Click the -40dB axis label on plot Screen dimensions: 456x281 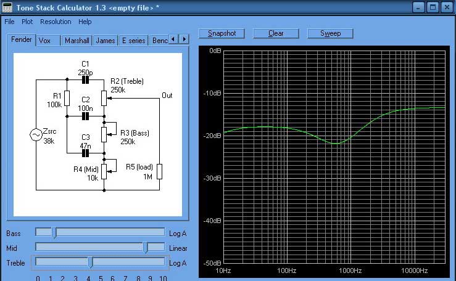[212, 221]
